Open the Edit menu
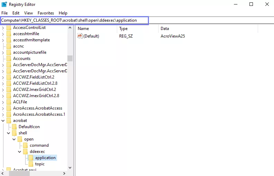Viewport: 274px width, 176px height. pos(16,13)
